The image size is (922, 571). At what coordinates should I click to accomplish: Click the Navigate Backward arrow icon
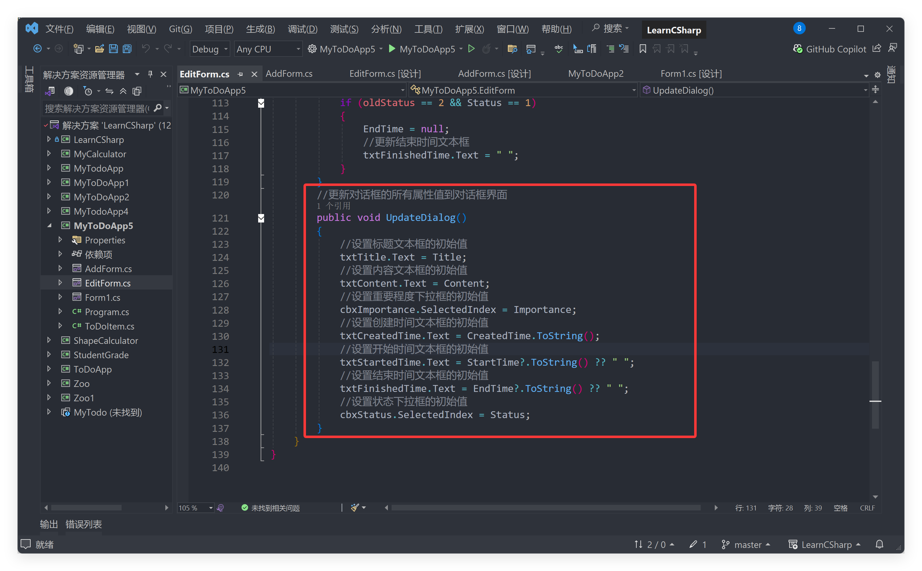tap(38, 49)
